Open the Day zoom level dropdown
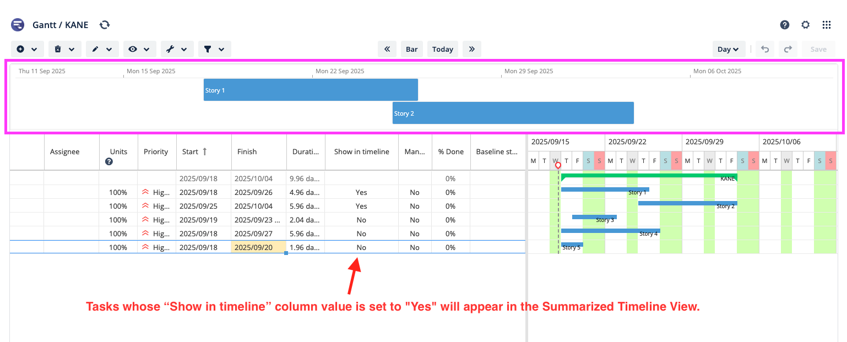This screenshot has height=342, width=847. tap(729, 49)
